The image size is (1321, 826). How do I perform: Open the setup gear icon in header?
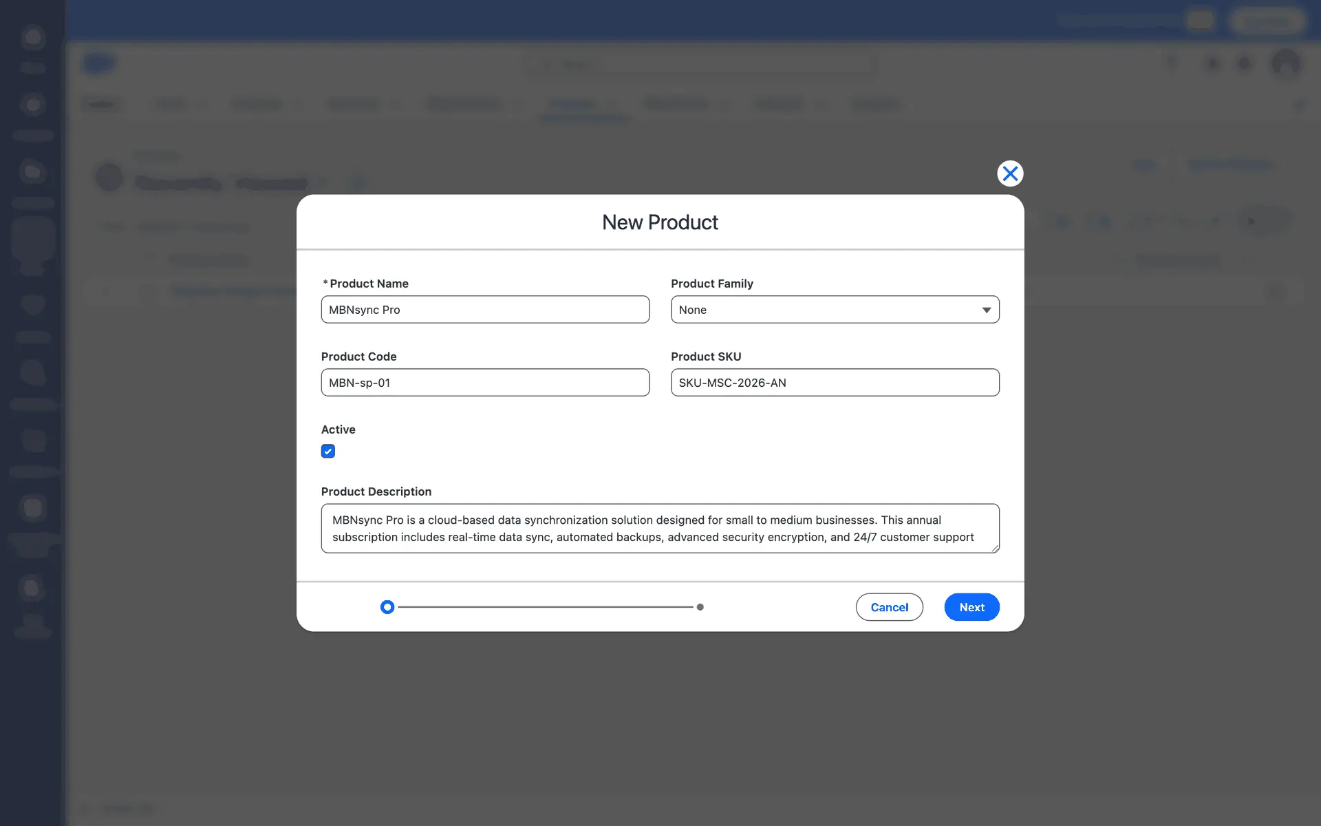pos(1212,64)
